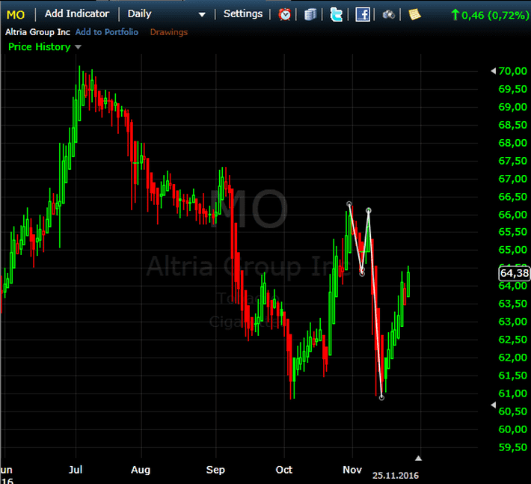
Task: Click the database stack icon
Action: click(x=310, y=14)
